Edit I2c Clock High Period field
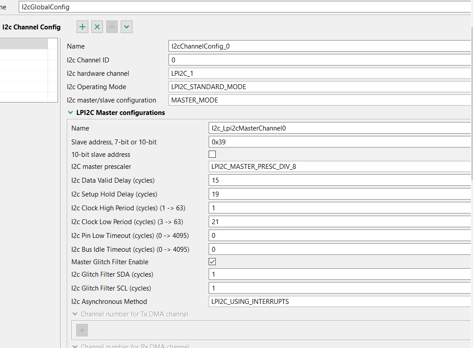Viewport: 473px width, 348px height. click(x=340, y=208)
